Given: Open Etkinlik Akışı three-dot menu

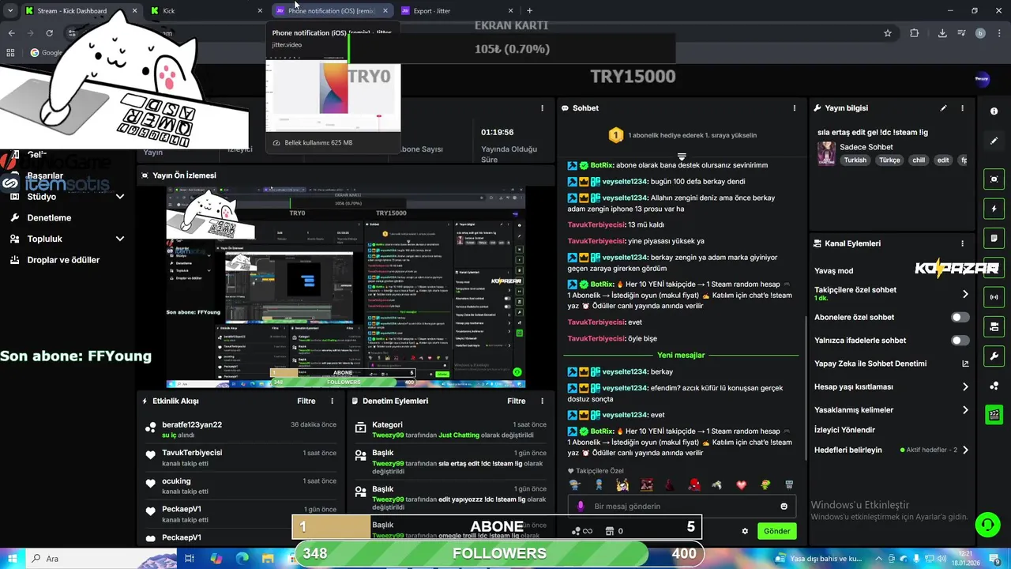Looking at the screenshot, I should coord(332,401).
